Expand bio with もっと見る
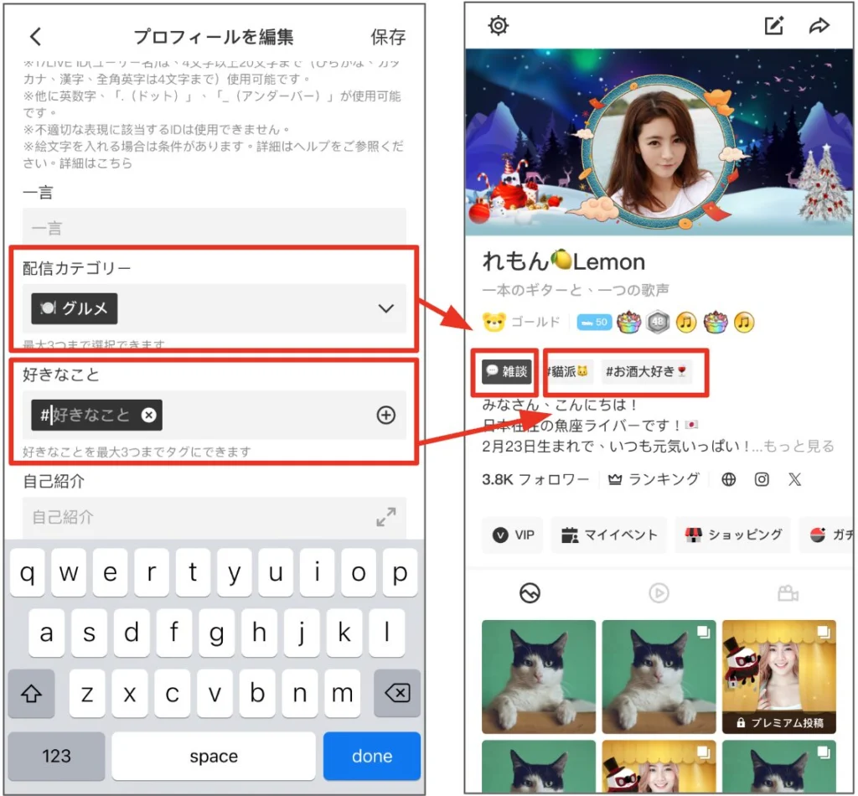The height and width of the screenshot is (796, 858). (x=799, y=446)
